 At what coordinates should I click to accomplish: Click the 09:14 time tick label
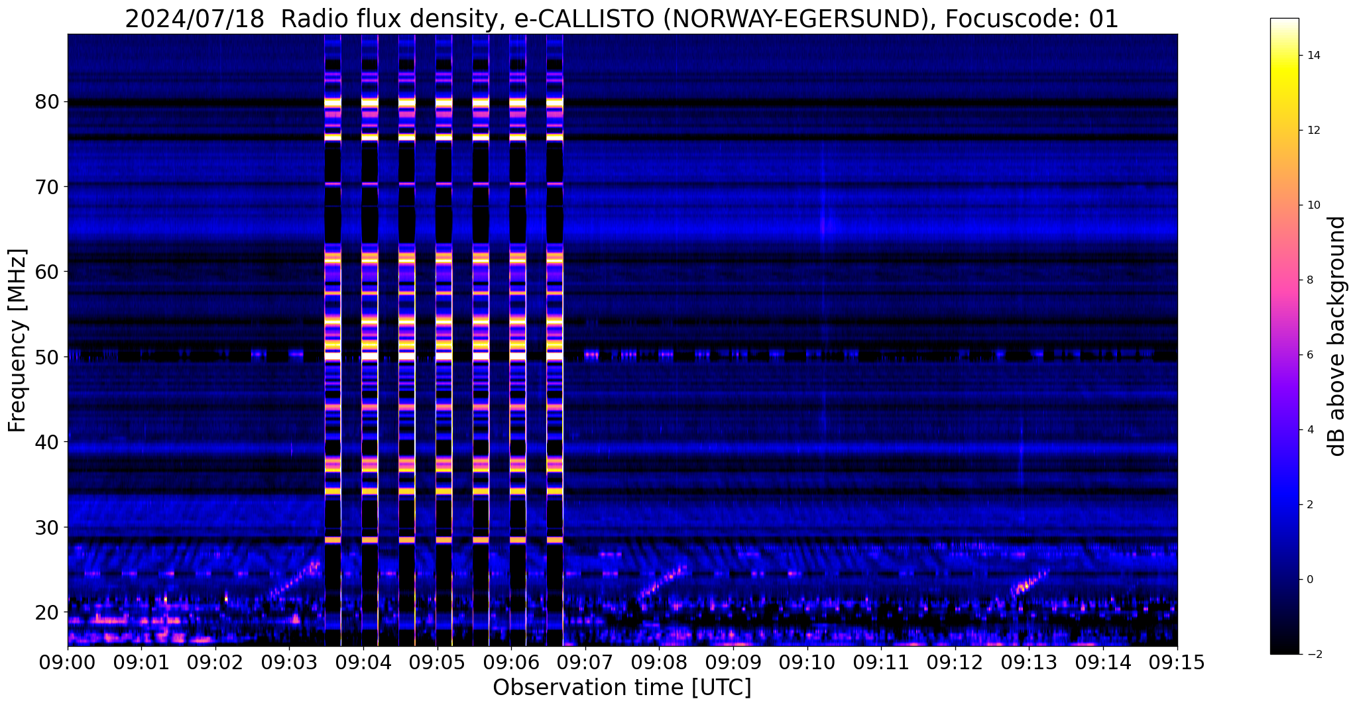(1103, 663)
